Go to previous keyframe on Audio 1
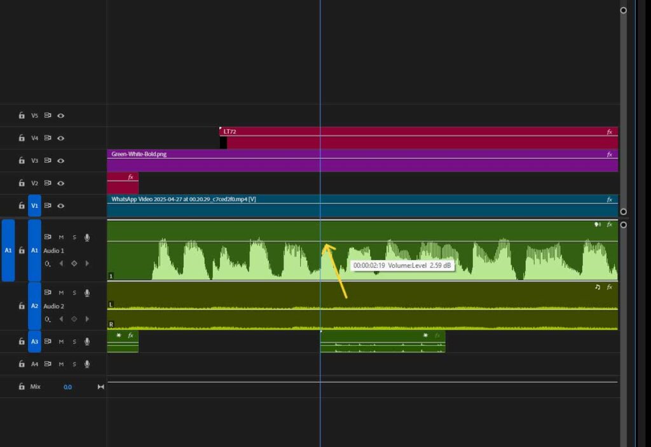This screenshot has height=447, width=651. point(61,263)
